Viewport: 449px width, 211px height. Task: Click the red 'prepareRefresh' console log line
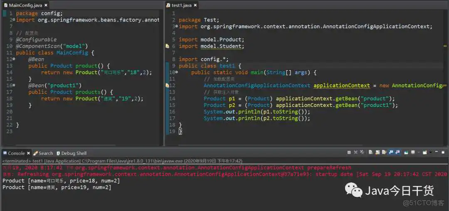tap(177, 167)
